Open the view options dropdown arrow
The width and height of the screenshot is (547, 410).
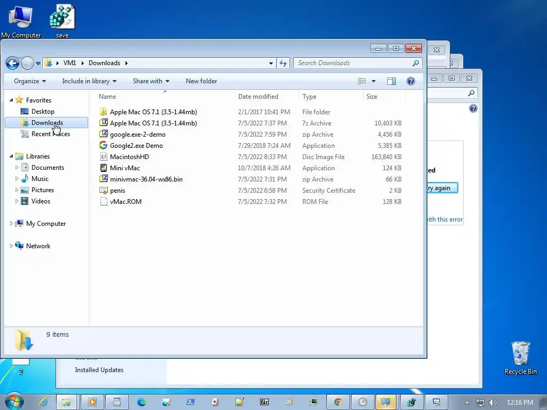click(373, 81)
